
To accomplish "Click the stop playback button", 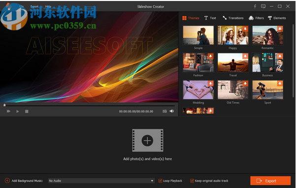I will (27, 111).
